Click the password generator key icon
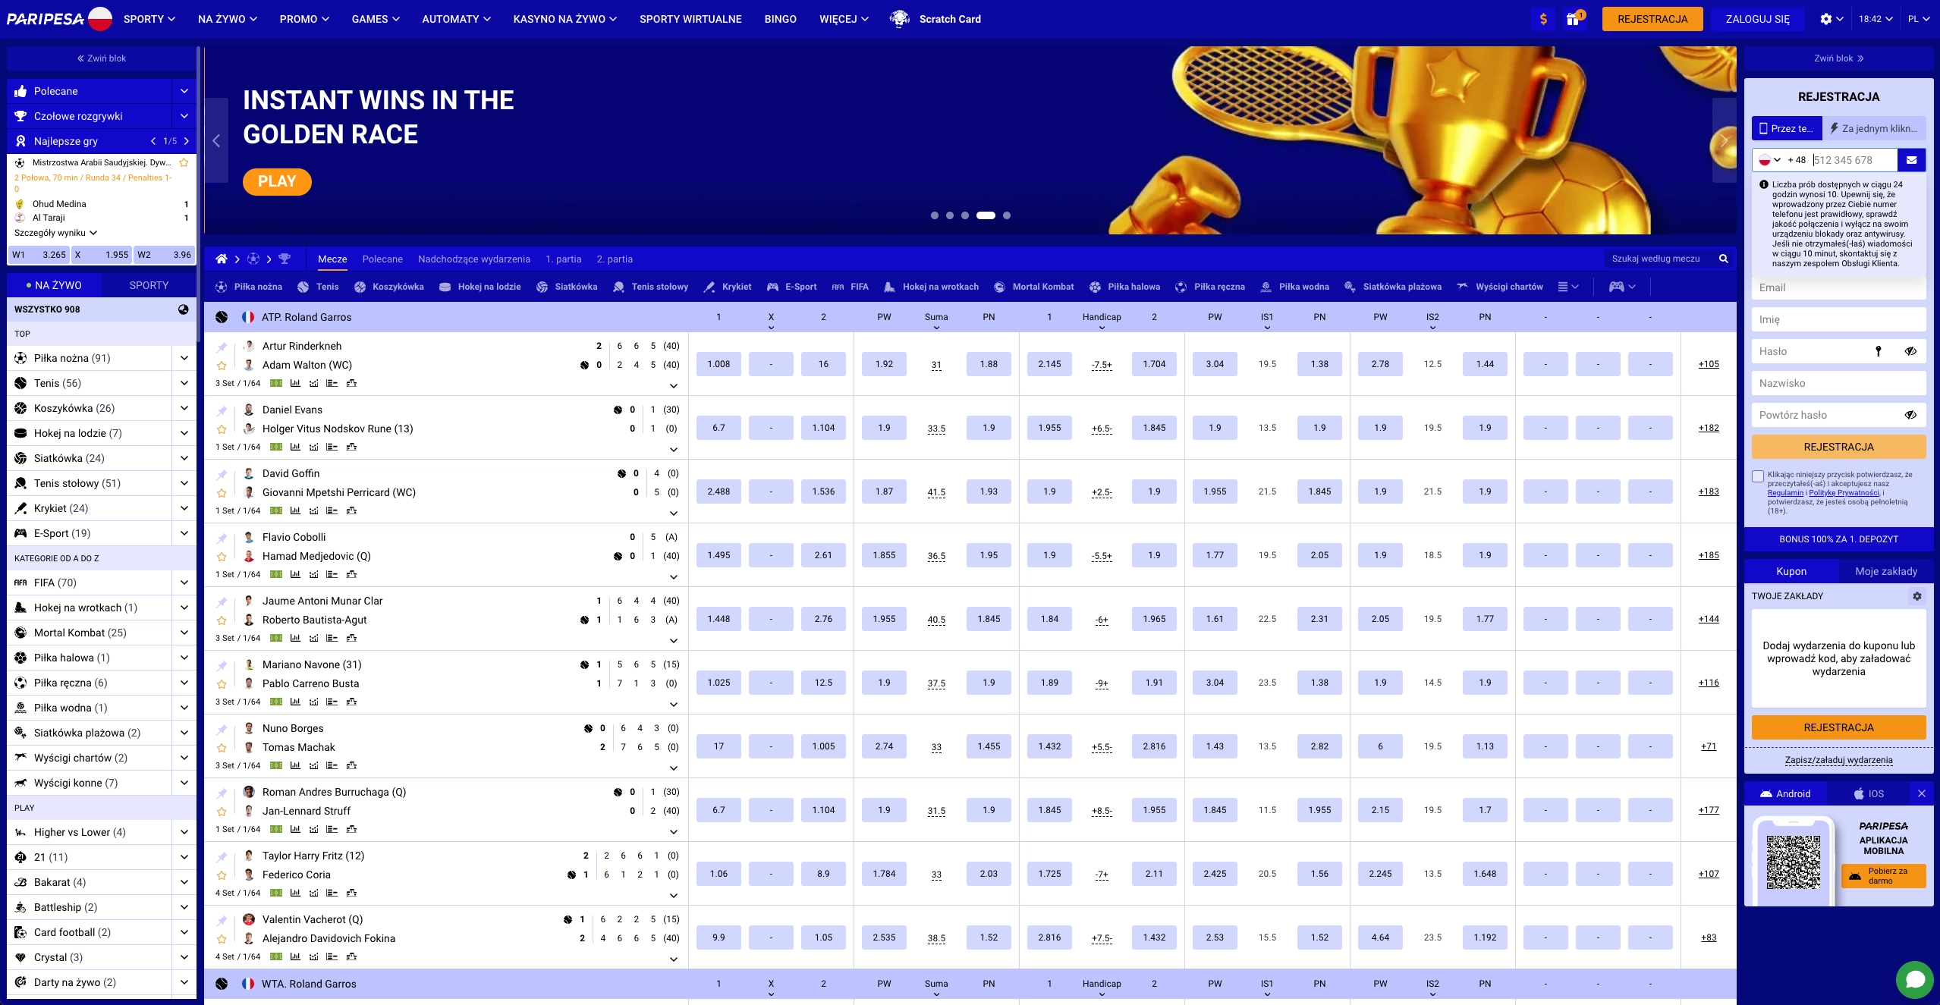1940x1005 pixels. 1879,351
